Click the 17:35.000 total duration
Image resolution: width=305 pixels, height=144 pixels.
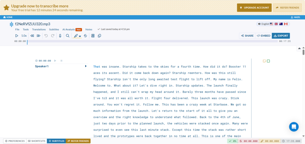click(291, 141)
